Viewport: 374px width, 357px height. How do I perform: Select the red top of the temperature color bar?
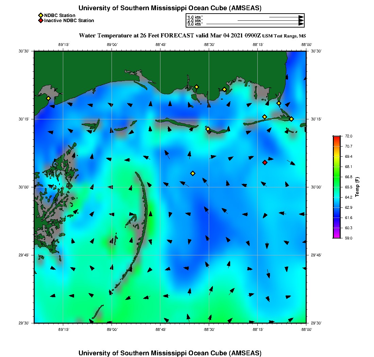pos(336,137)
